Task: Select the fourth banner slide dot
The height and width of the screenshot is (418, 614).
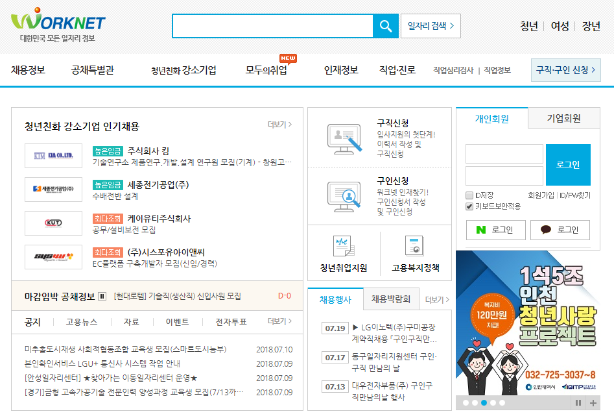Action: pos(493,402)
